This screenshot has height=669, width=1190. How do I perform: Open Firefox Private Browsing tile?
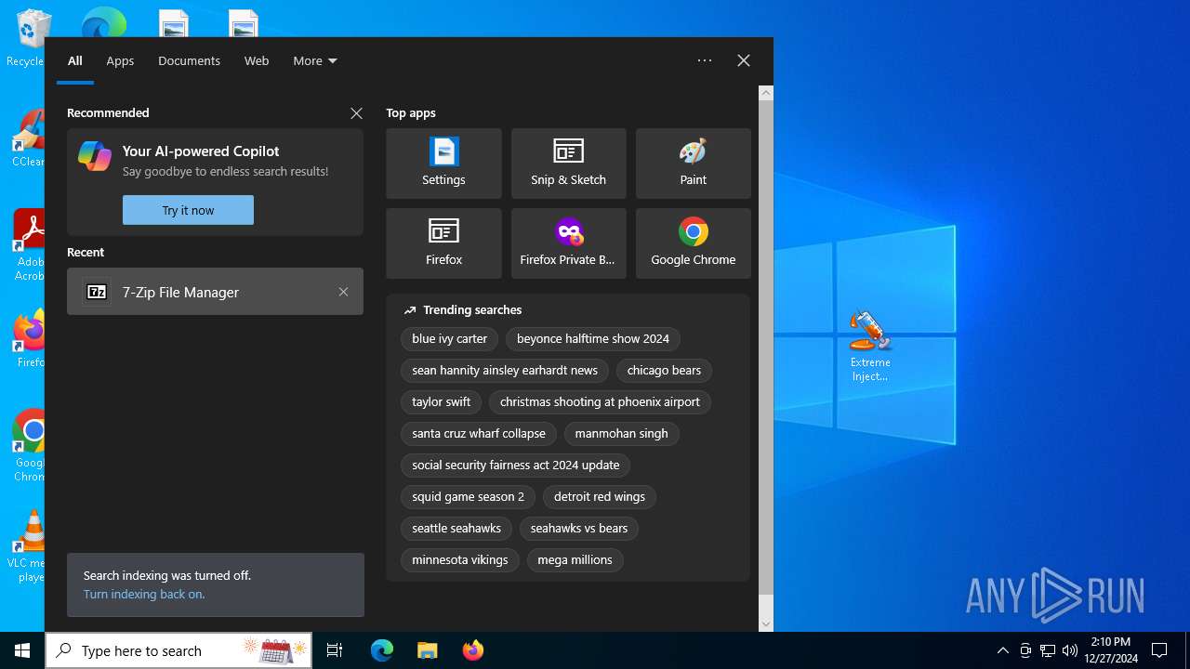568,243
